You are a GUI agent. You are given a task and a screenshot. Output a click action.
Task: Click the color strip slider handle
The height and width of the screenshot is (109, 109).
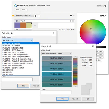[x=75, y=65]
